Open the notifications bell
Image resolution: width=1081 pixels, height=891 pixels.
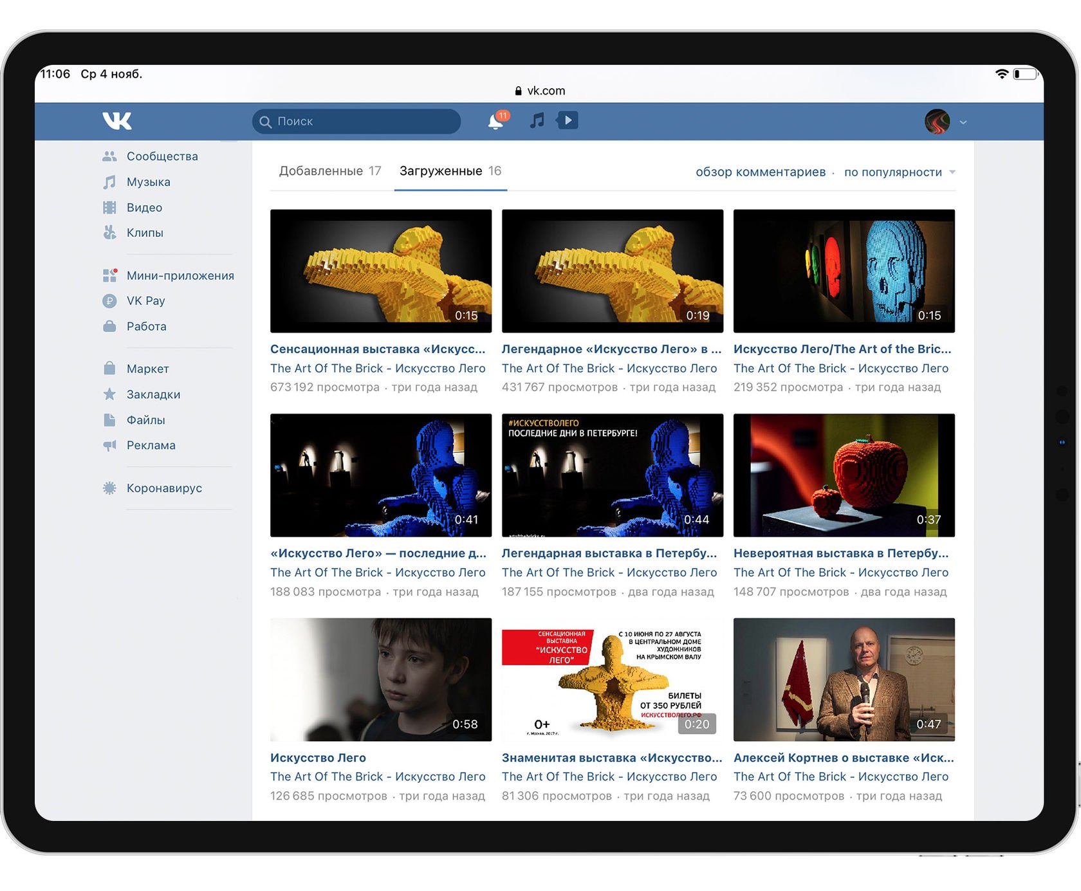click(496, 120)
